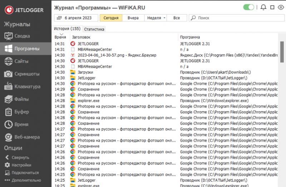This screenshot has width=286, height=187.
Task: Open the Скриншоты camera icon
Action: pos(8,74)
